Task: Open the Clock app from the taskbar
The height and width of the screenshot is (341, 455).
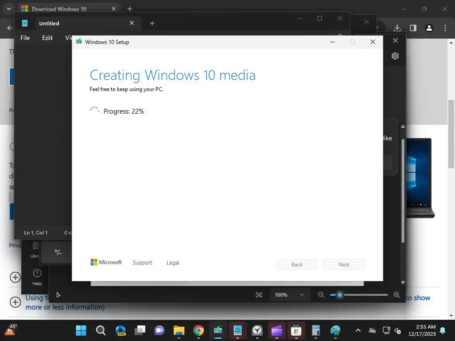Action: click(257, 330)
